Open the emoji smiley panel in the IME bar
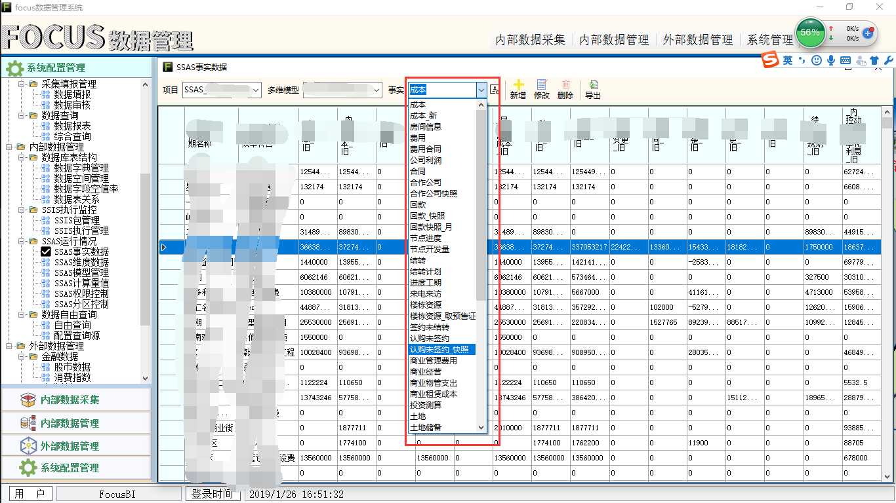This screenshot has height=503, width=896. pos(817,60)
